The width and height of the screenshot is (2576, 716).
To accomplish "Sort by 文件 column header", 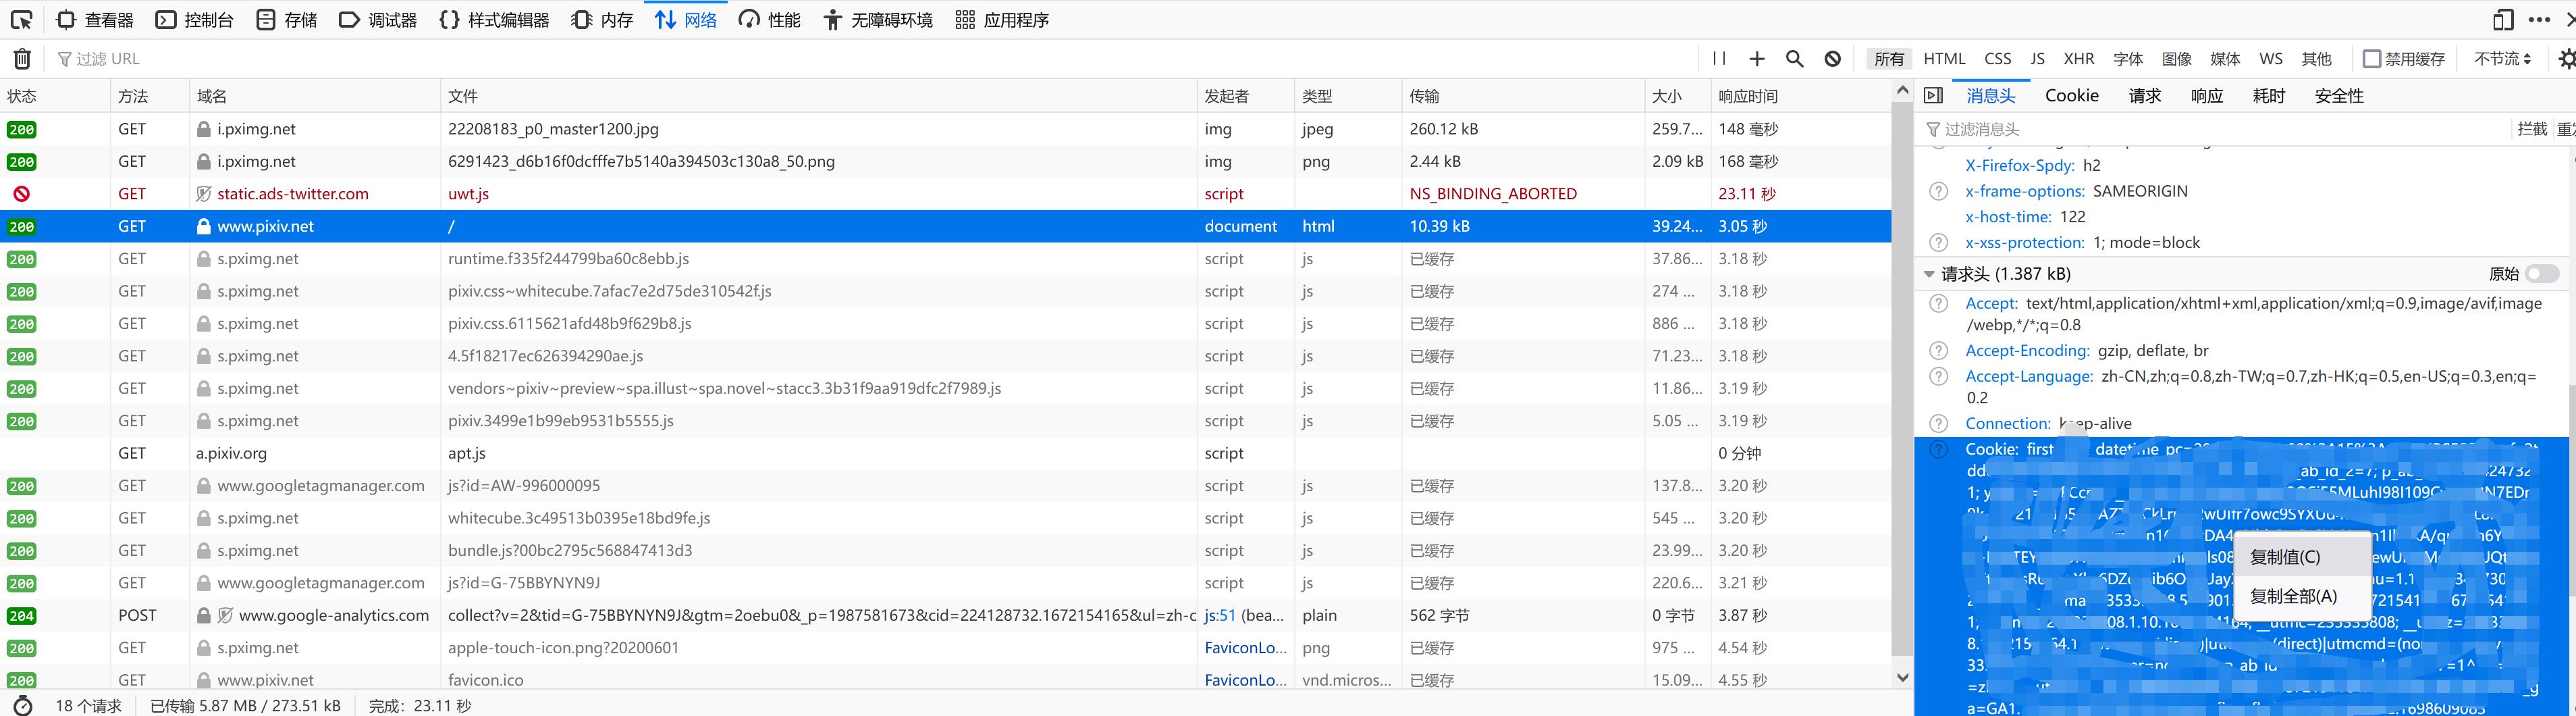I will point(818,96).
